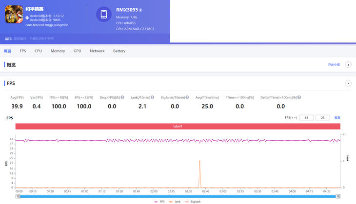Toggle Jank series in chart legend
Image resolution: width=356 pixels, height=204 pixels.
pos(175,201)
